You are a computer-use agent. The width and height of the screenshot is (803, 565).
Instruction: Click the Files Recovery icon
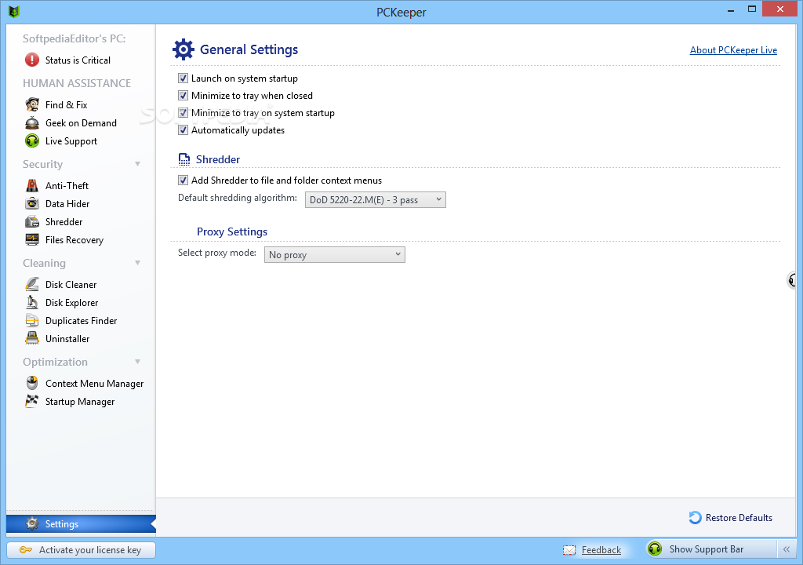point(31,239)
